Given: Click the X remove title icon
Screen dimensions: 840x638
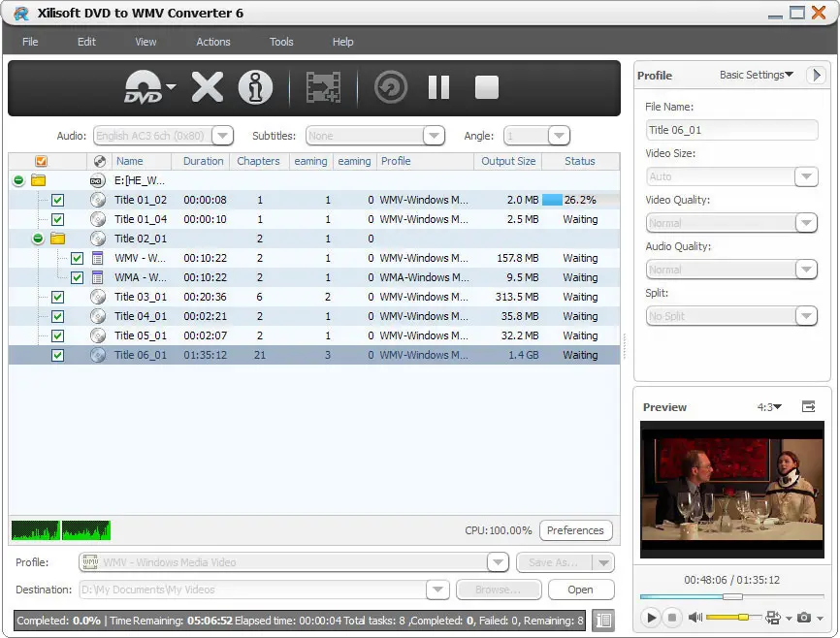Looking at the screenshot, I should 207,86.
